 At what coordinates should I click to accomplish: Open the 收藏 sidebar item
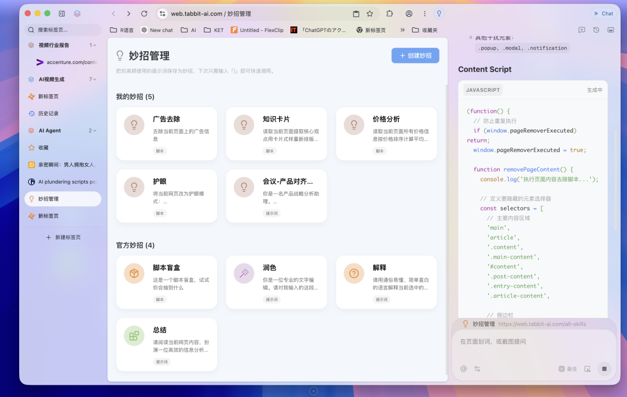click(63, 148)
